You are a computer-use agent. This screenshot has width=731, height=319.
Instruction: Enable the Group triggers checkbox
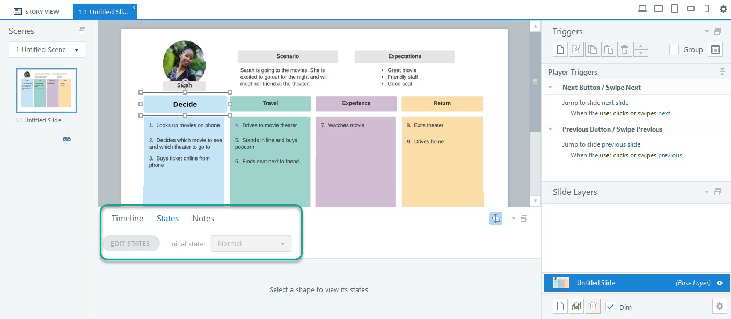tap(674, 49)
